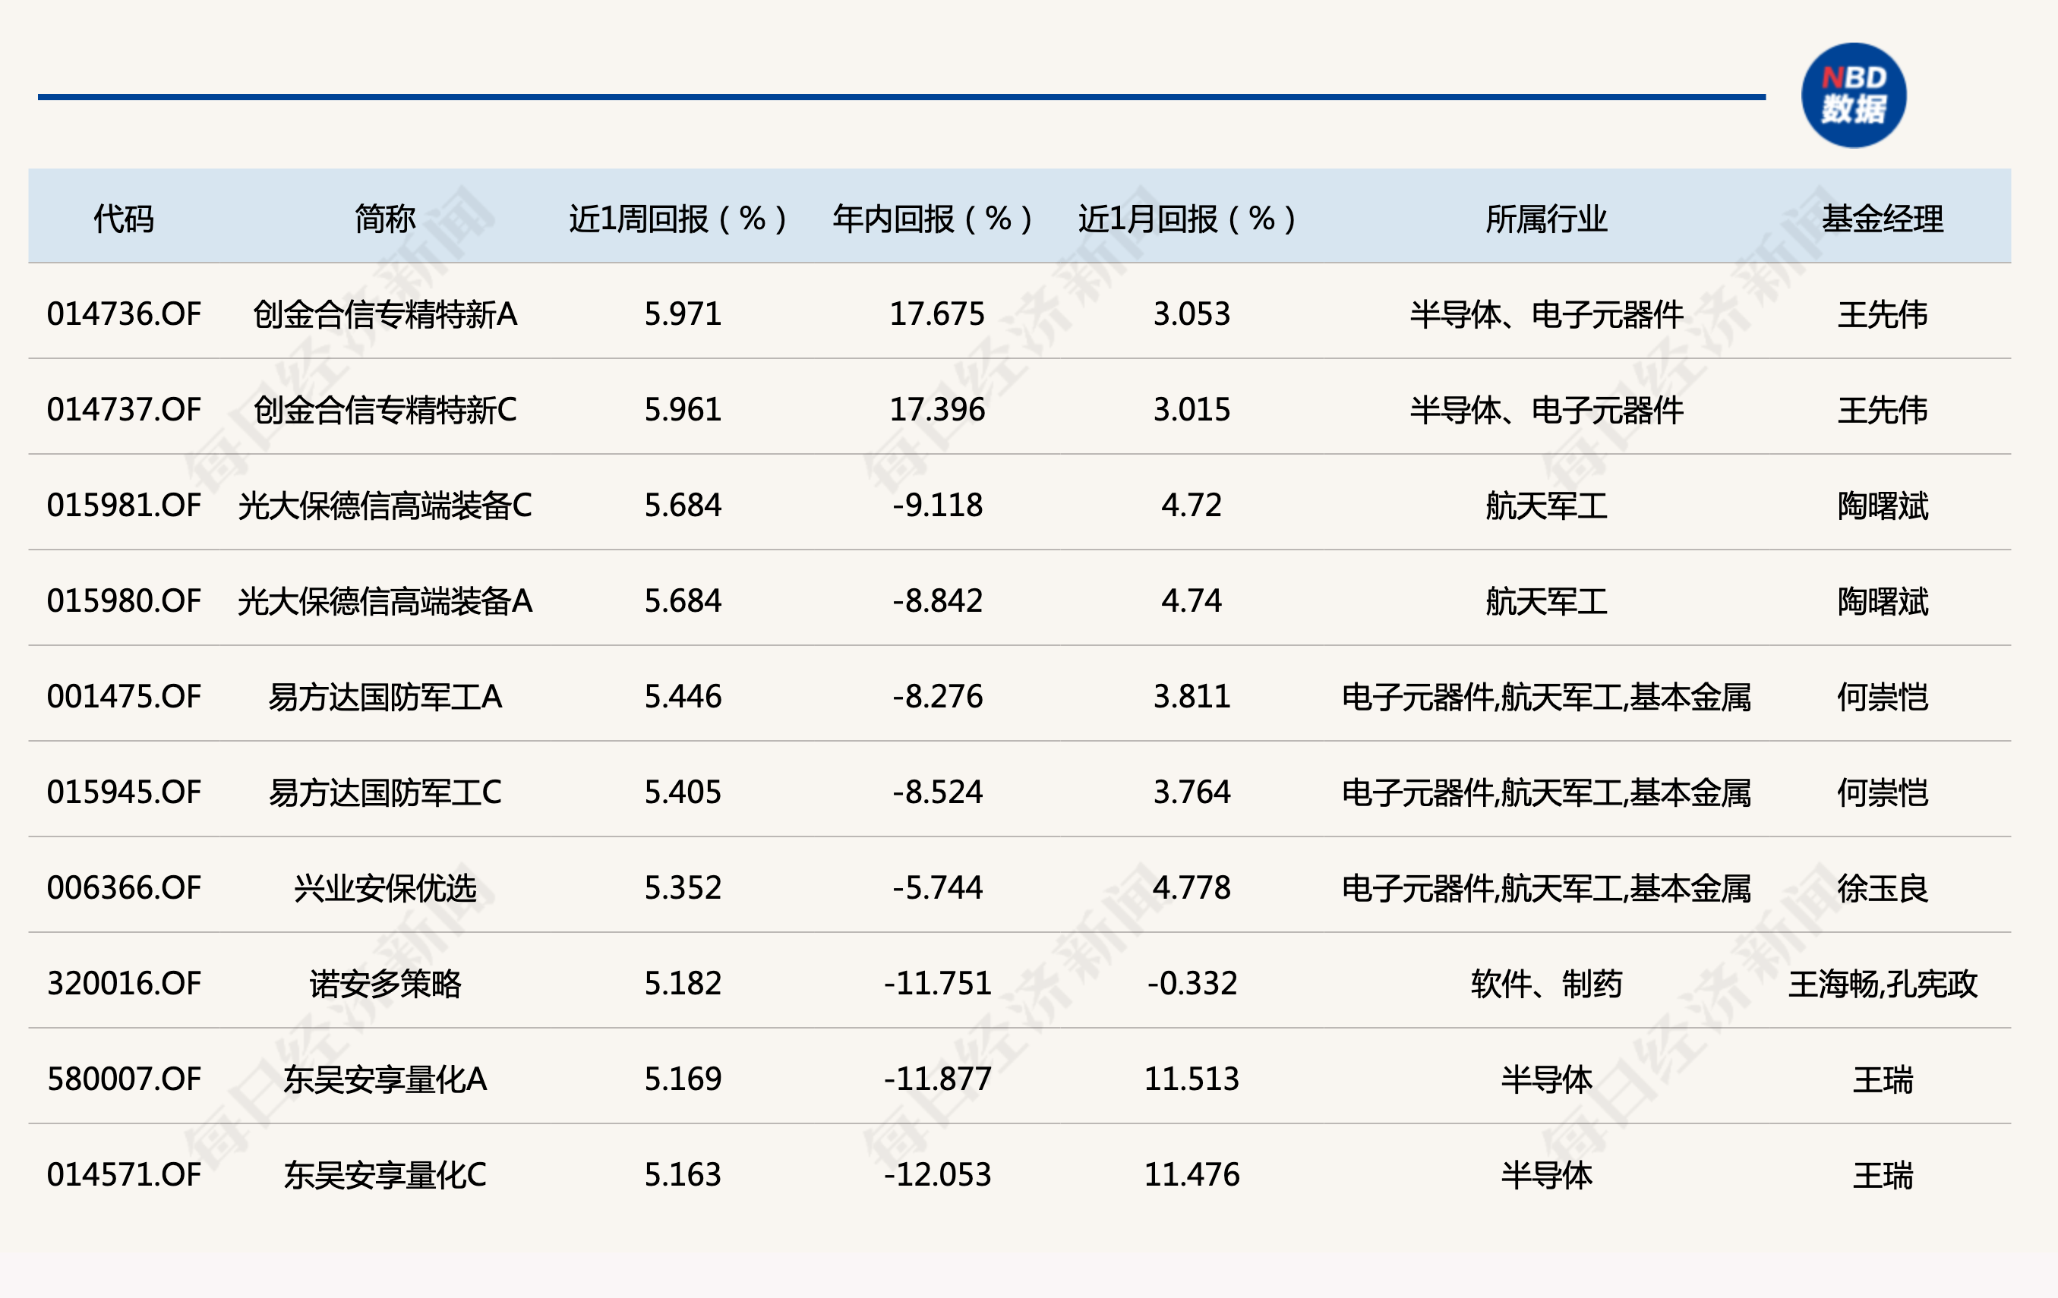The image size is (2058, 1298).
Task: Click year-to-date return -8.276
Action: tap(938, 696)
